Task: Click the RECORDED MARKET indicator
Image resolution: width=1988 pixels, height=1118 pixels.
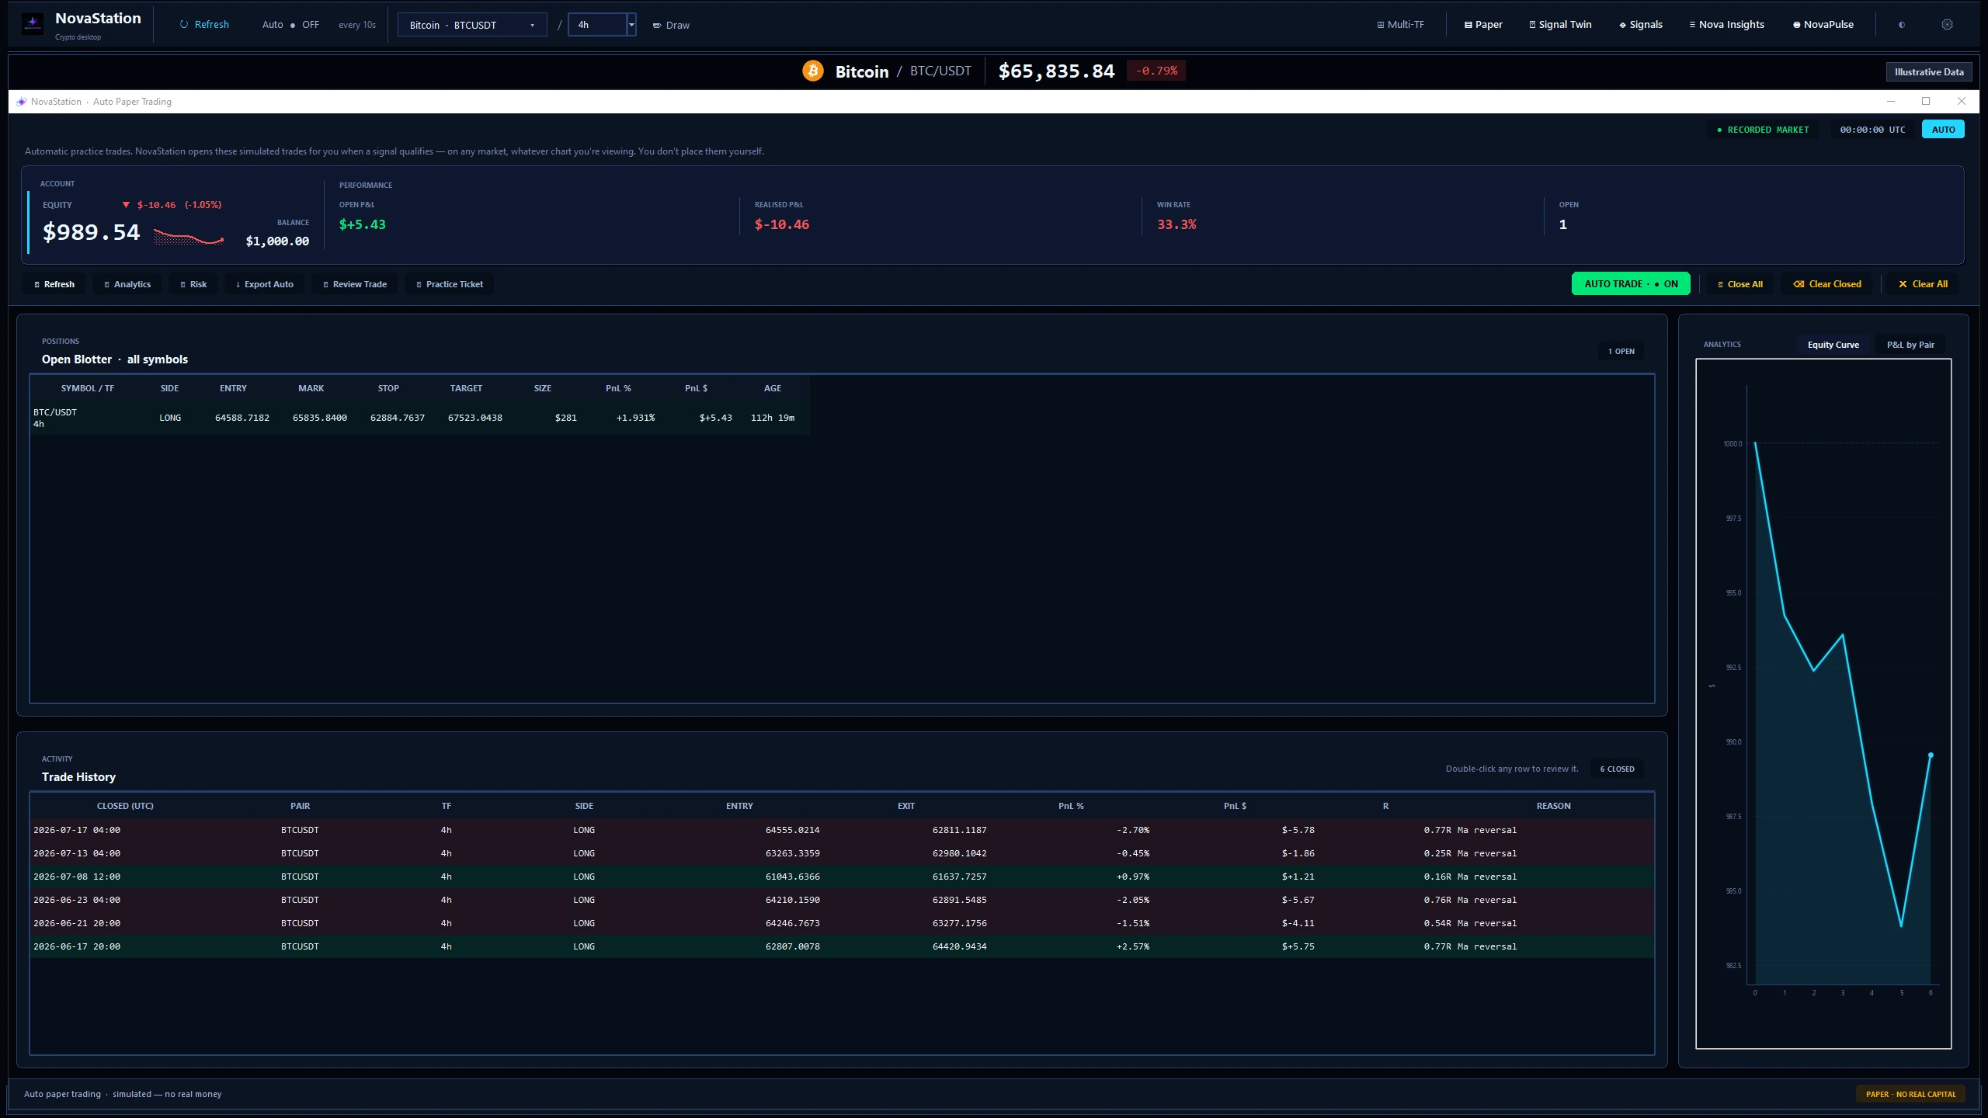Action: pyautogui.click(x=1763, y=130)
